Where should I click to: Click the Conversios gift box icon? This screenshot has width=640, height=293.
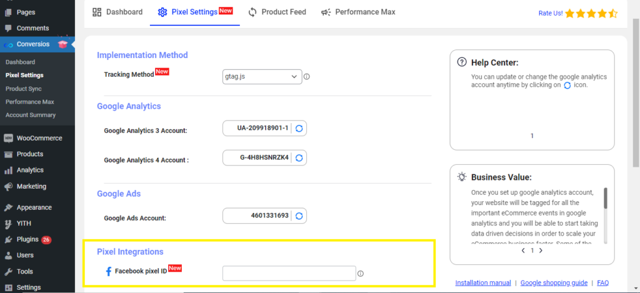(62, 44)
